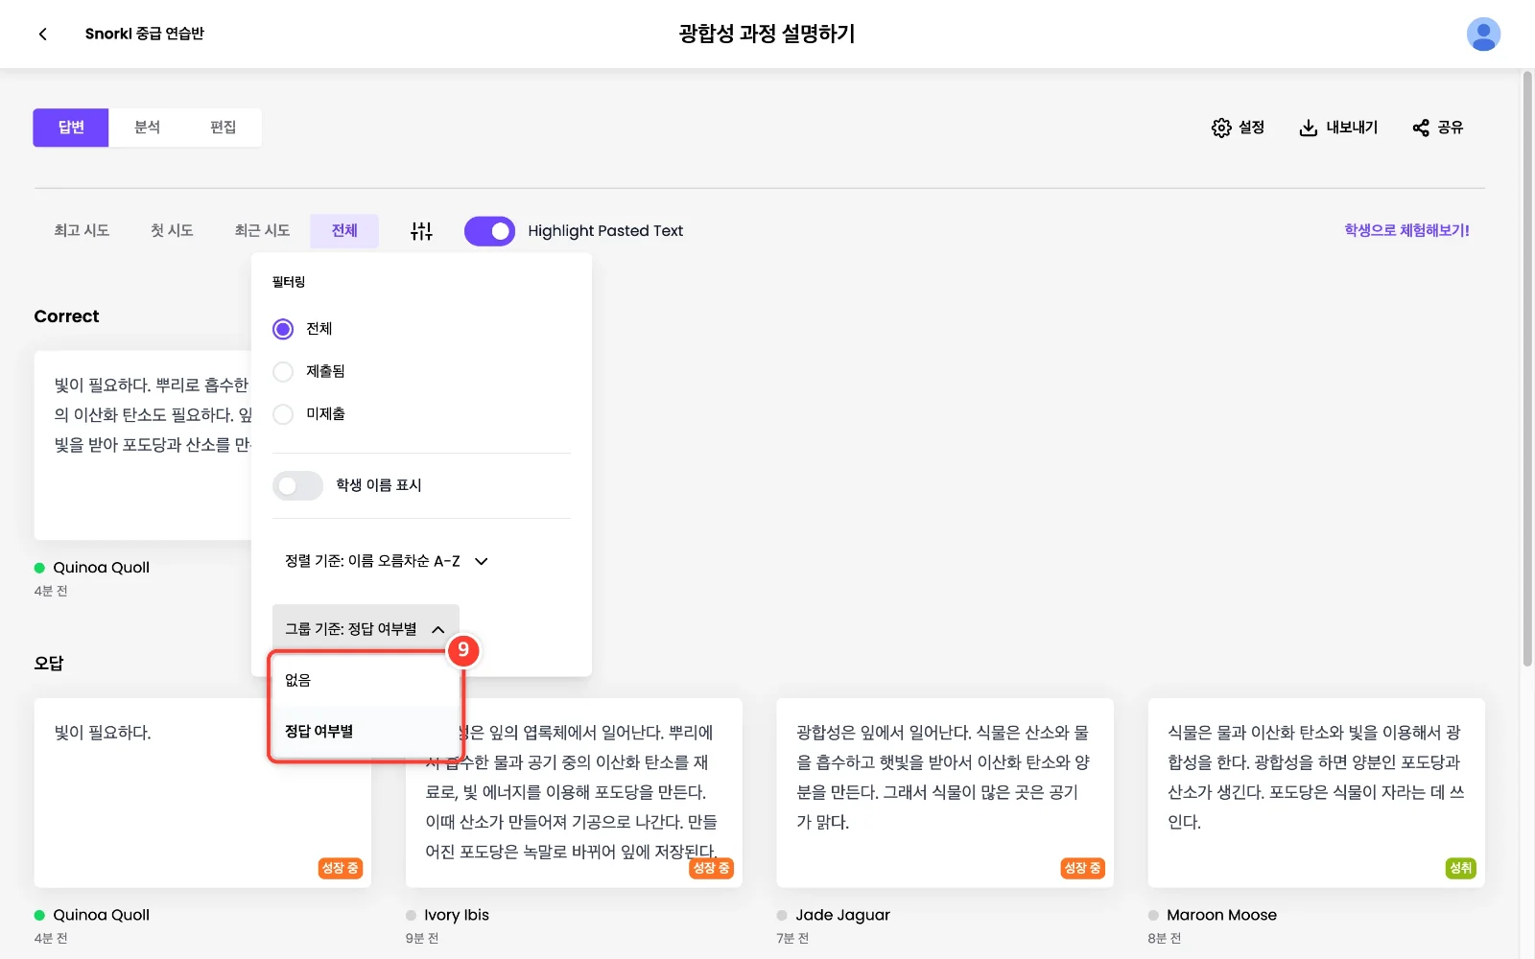Switch to the 답변 tab
Screen dimensions: 1535x959
click(71, 128)
